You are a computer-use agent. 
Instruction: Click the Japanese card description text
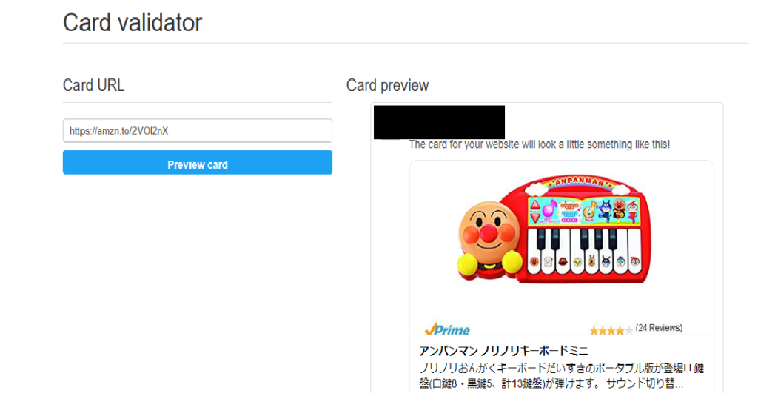(x=561, y=375)
